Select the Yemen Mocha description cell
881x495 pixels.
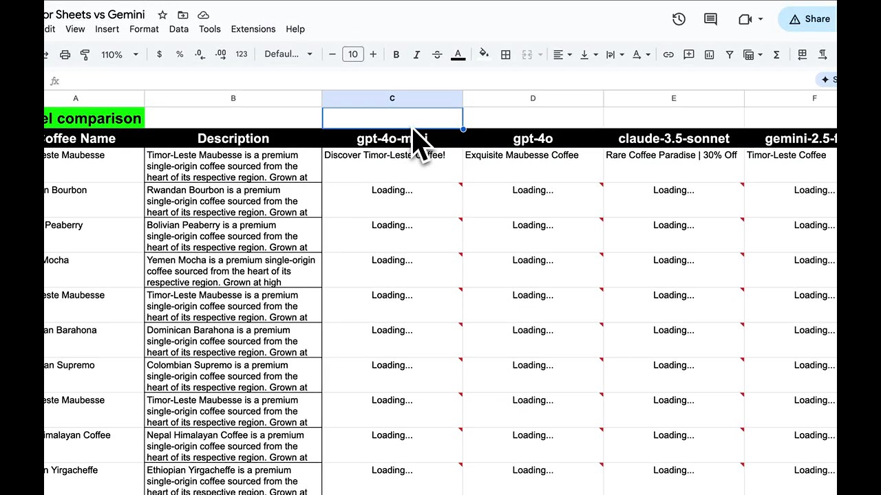(x=233, y=270)
